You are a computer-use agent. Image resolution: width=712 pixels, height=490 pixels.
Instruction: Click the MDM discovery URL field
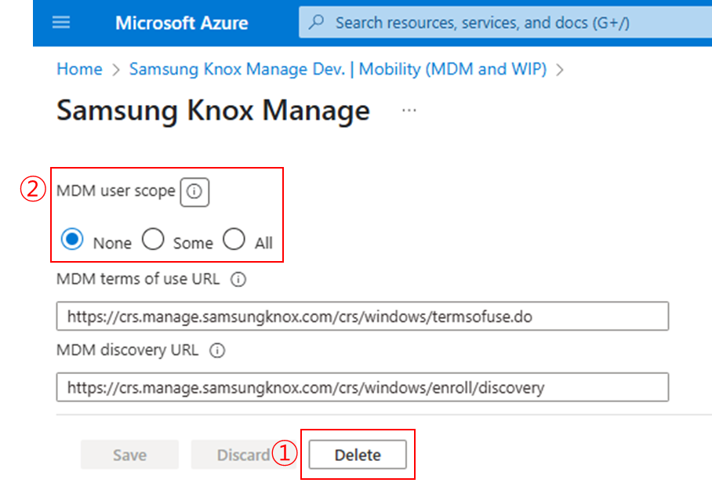tap(362, 387)
